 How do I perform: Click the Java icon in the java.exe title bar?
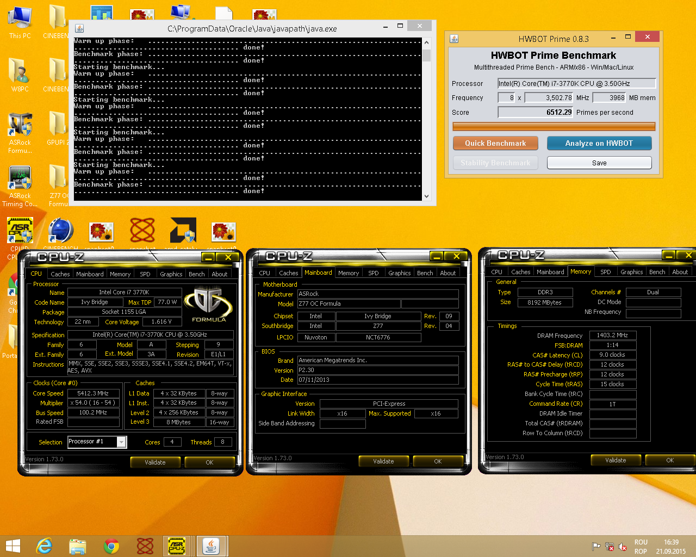pyautogui.click(x=79, y=28)
